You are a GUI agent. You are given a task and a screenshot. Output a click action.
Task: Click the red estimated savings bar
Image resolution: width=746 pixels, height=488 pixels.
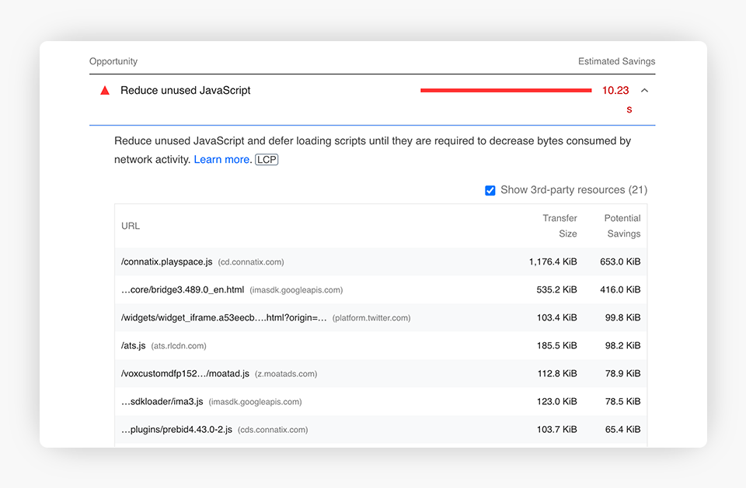506,91
